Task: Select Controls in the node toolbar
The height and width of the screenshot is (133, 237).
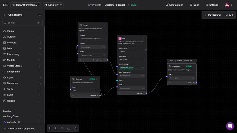Action: point(178,61)
